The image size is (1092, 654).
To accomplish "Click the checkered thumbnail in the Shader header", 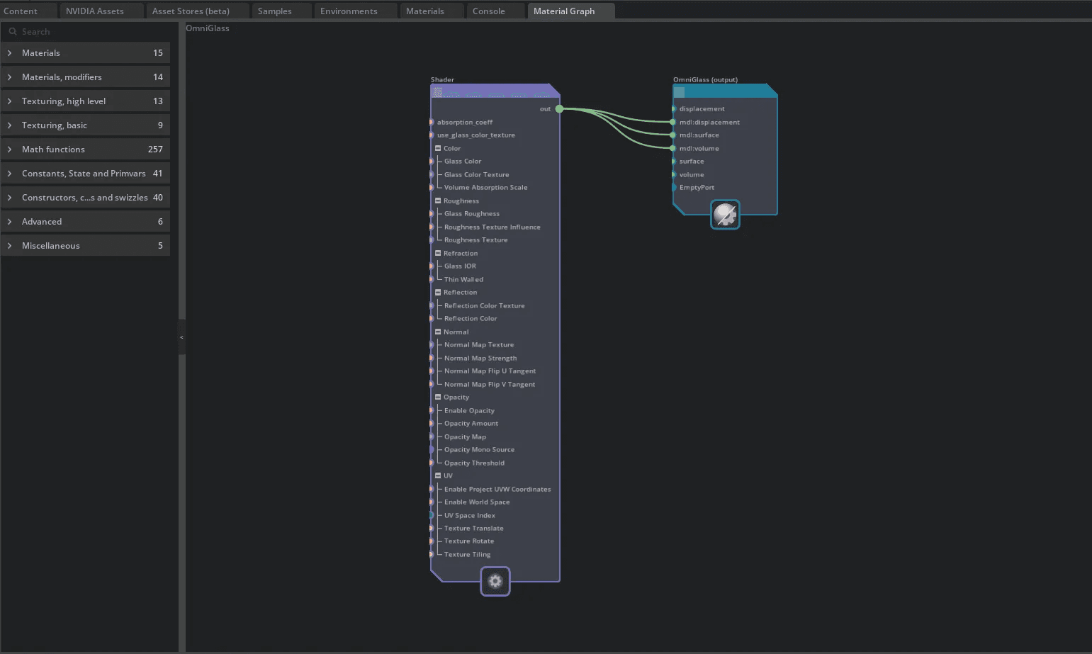I will 438,91.
